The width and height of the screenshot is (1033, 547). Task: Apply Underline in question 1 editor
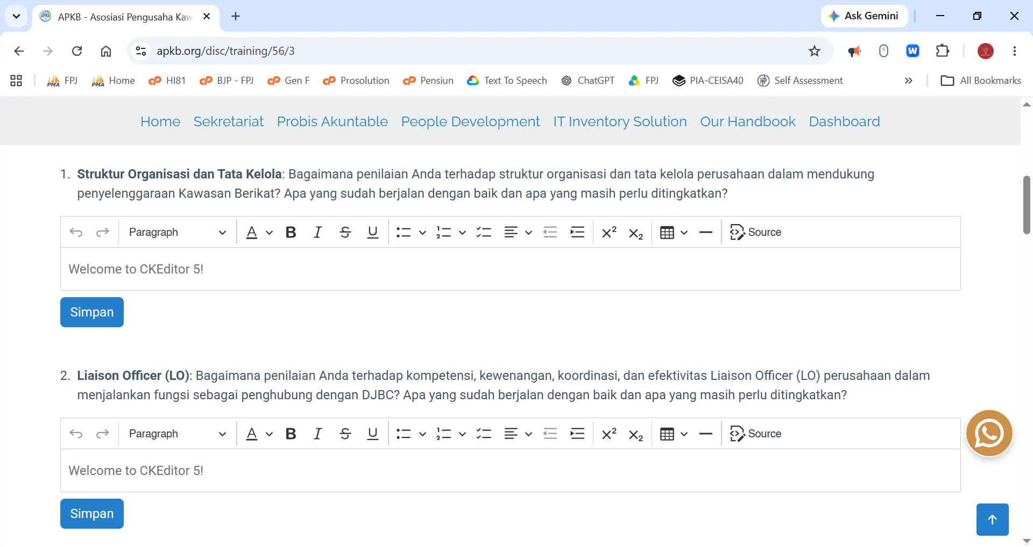click(373, 232)
